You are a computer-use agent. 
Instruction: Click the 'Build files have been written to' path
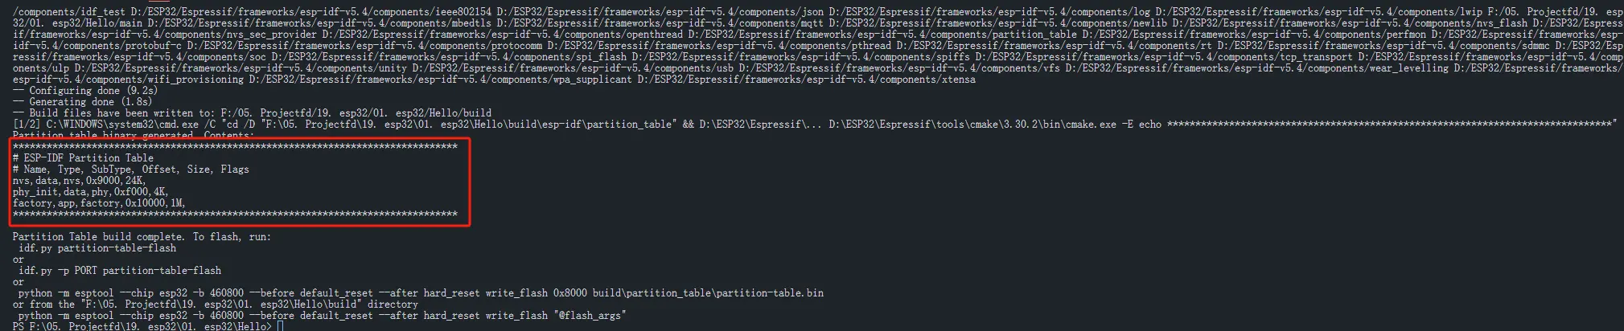[x=253, y=113]
